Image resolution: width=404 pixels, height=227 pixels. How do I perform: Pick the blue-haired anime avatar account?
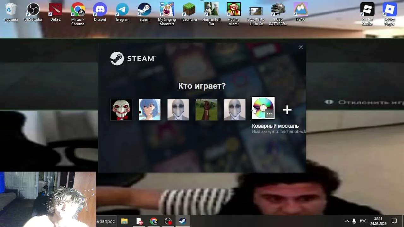pyautogui.click(x=150, y=110)
